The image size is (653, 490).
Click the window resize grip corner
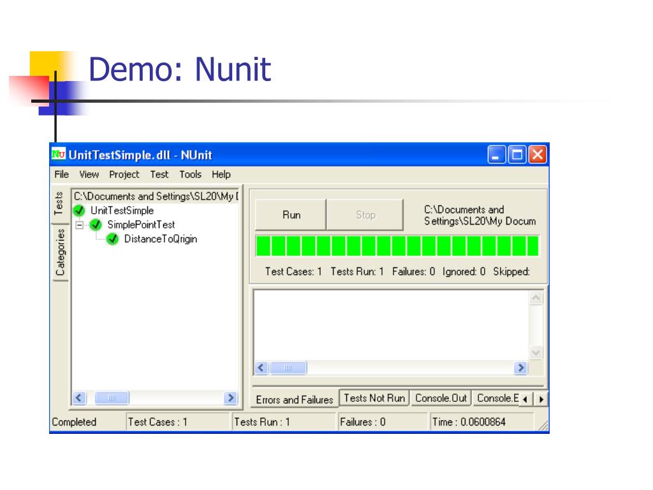click(x=543, y=425)
